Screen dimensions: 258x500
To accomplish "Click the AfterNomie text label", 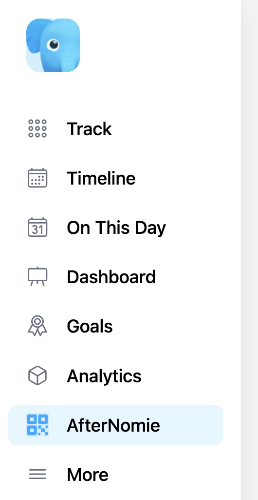I will point(113,425).
